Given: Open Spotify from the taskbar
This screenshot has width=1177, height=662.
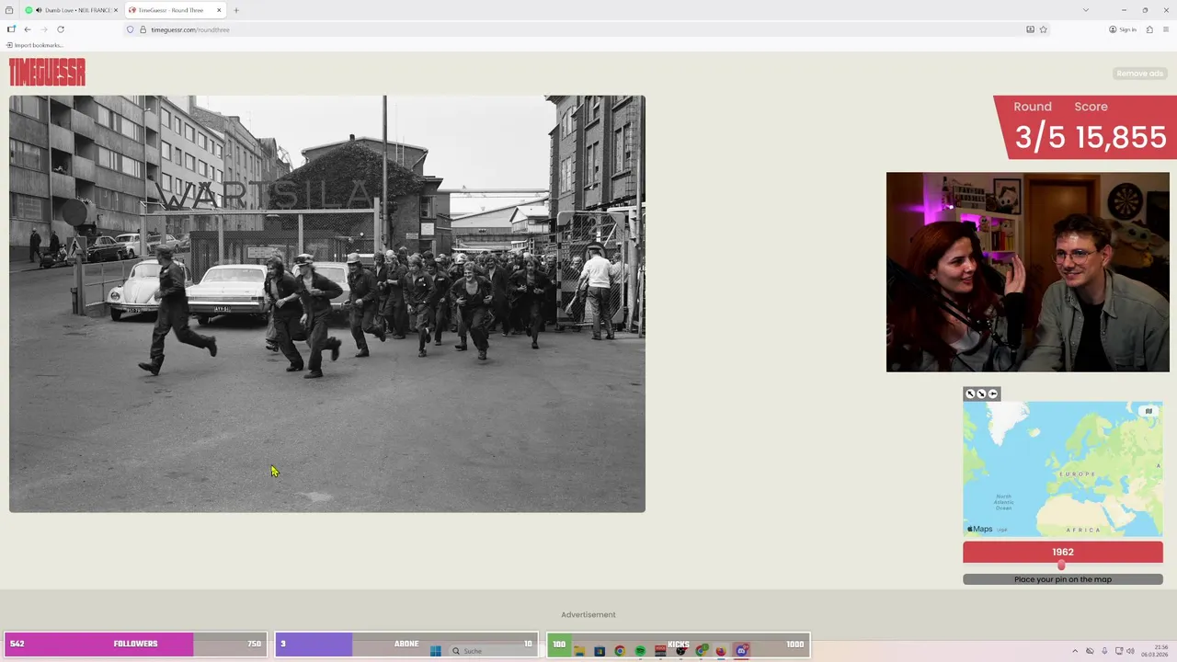Looking at the screenshot, I should click(x=640, y=651).
